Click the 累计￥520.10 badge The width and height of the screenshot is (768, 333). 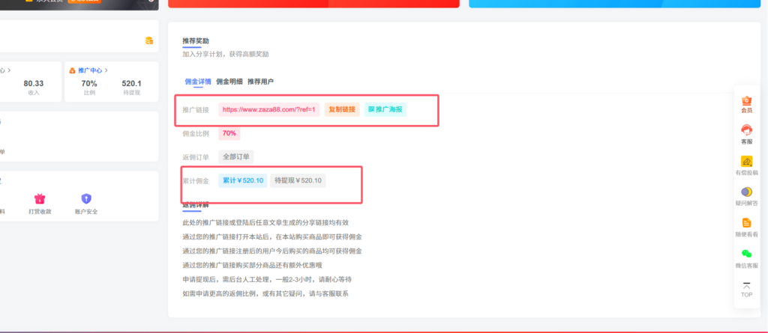pyautogui.click(x=243, y=180)
